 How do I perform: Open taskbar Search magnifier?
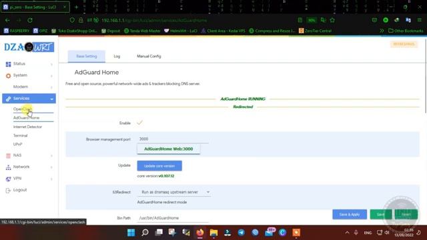(x=145, y=233)
